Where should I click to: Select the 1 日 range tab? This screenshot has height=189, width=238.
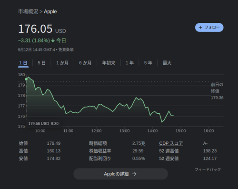pos(23,63)
